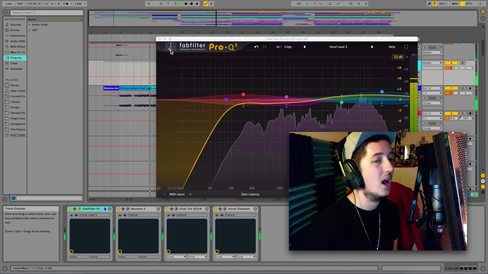The image size is (488, 274).
Task: Toggle the Pro-Q 3 piano display icon
Action: [159, 188]
